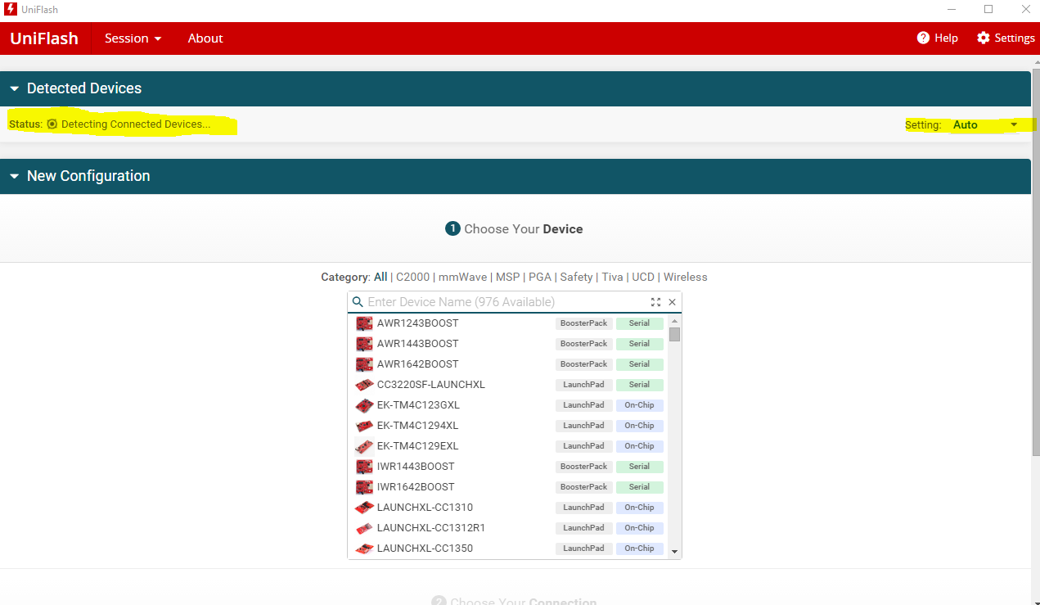Select the CC3220SF-LAUNCHXL board icon
This screenshot has width=1040, height=605.
pyautogui.click(x=364, y=385)
